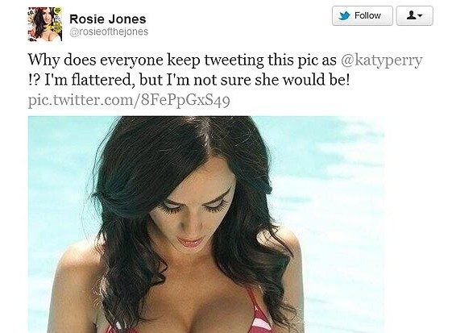Viewport: 452px width, 333px height.
Task: Enlarge the embedded beach picture
Action: [x=206, y=224]
